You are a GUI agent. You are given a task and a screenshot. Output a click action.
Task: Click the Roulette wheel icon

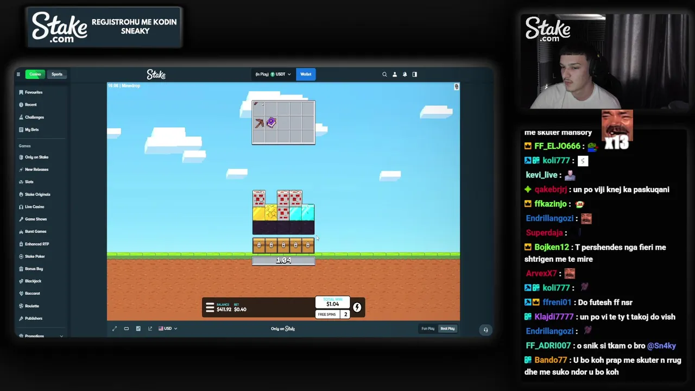(21, 306)
